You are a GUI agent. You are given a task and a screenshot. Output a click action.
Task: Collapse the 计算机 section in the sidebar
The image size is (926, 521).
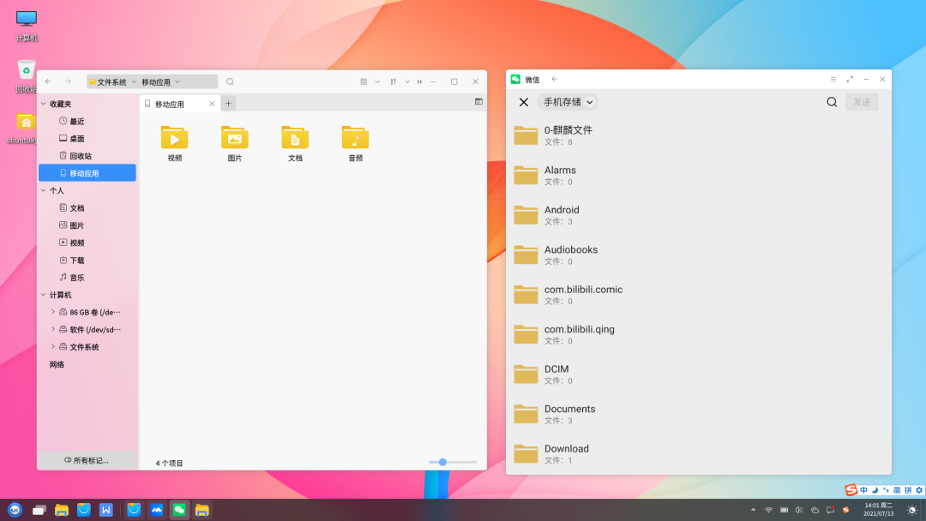43,294
